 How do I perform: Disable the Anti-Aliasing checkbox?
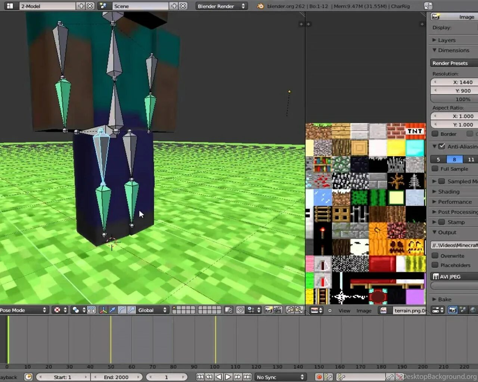click(442, 146)
